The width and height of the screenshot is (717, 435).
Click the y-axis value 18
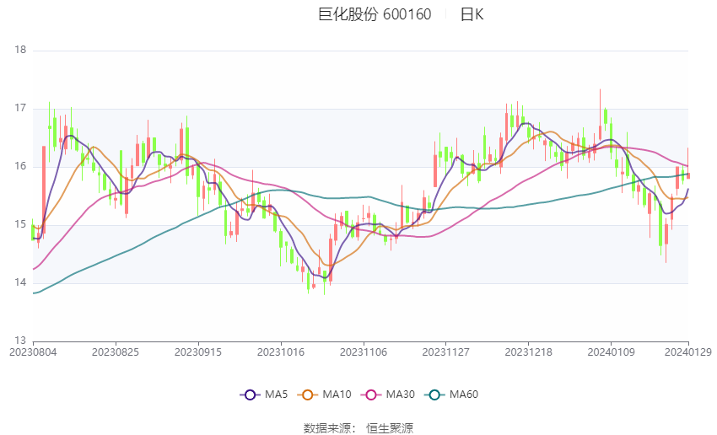point(20,50)
